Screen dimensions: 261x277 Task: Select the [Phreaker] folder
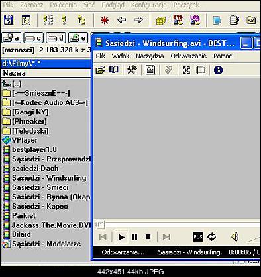[25, 122]
